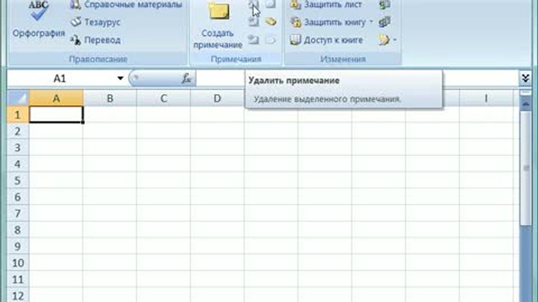Select column A header
The image size is (538, 302).
[x=56, y=98]
